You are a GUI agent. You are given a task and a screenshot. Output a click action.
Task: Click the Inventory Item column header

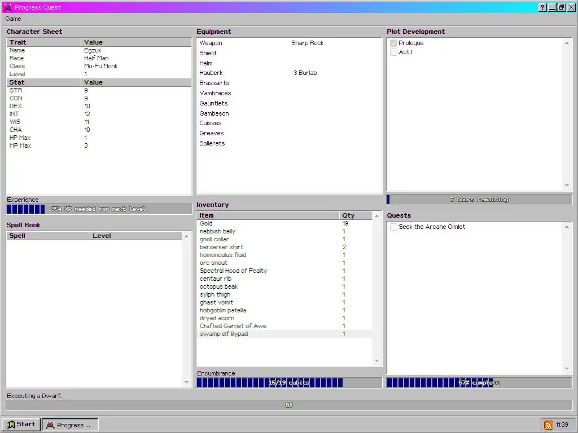pos(268,215)
